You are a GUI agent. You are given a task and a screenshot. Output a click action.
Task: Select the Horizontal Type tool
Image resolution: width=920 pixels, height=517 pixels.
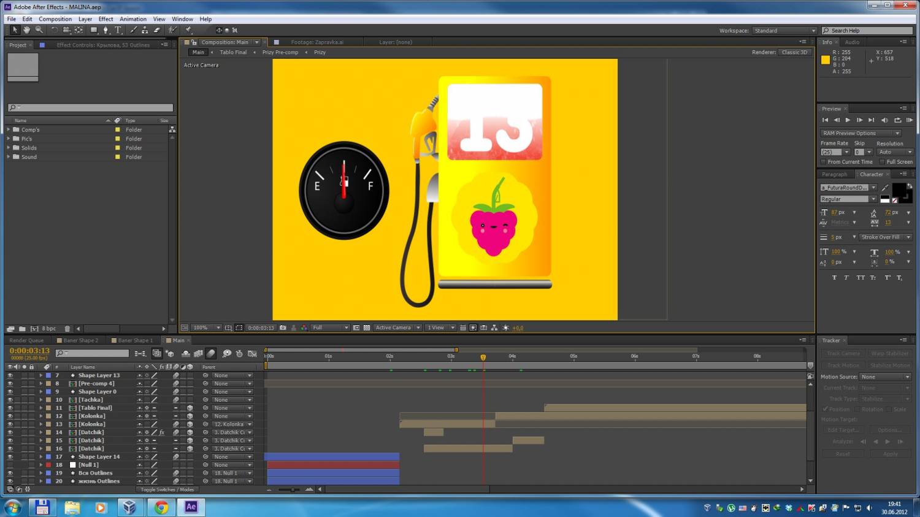[x=118, y=30]
